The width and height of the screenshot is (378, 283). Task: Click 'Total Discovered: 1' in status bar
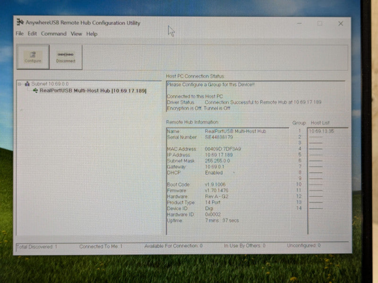tap(37, 247)
